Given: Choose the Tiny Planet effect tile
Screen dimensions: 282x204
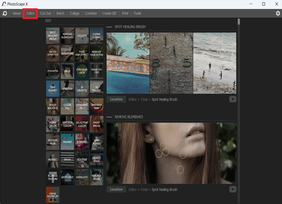Looking at the screenshot, I should (x=53, y=89).
